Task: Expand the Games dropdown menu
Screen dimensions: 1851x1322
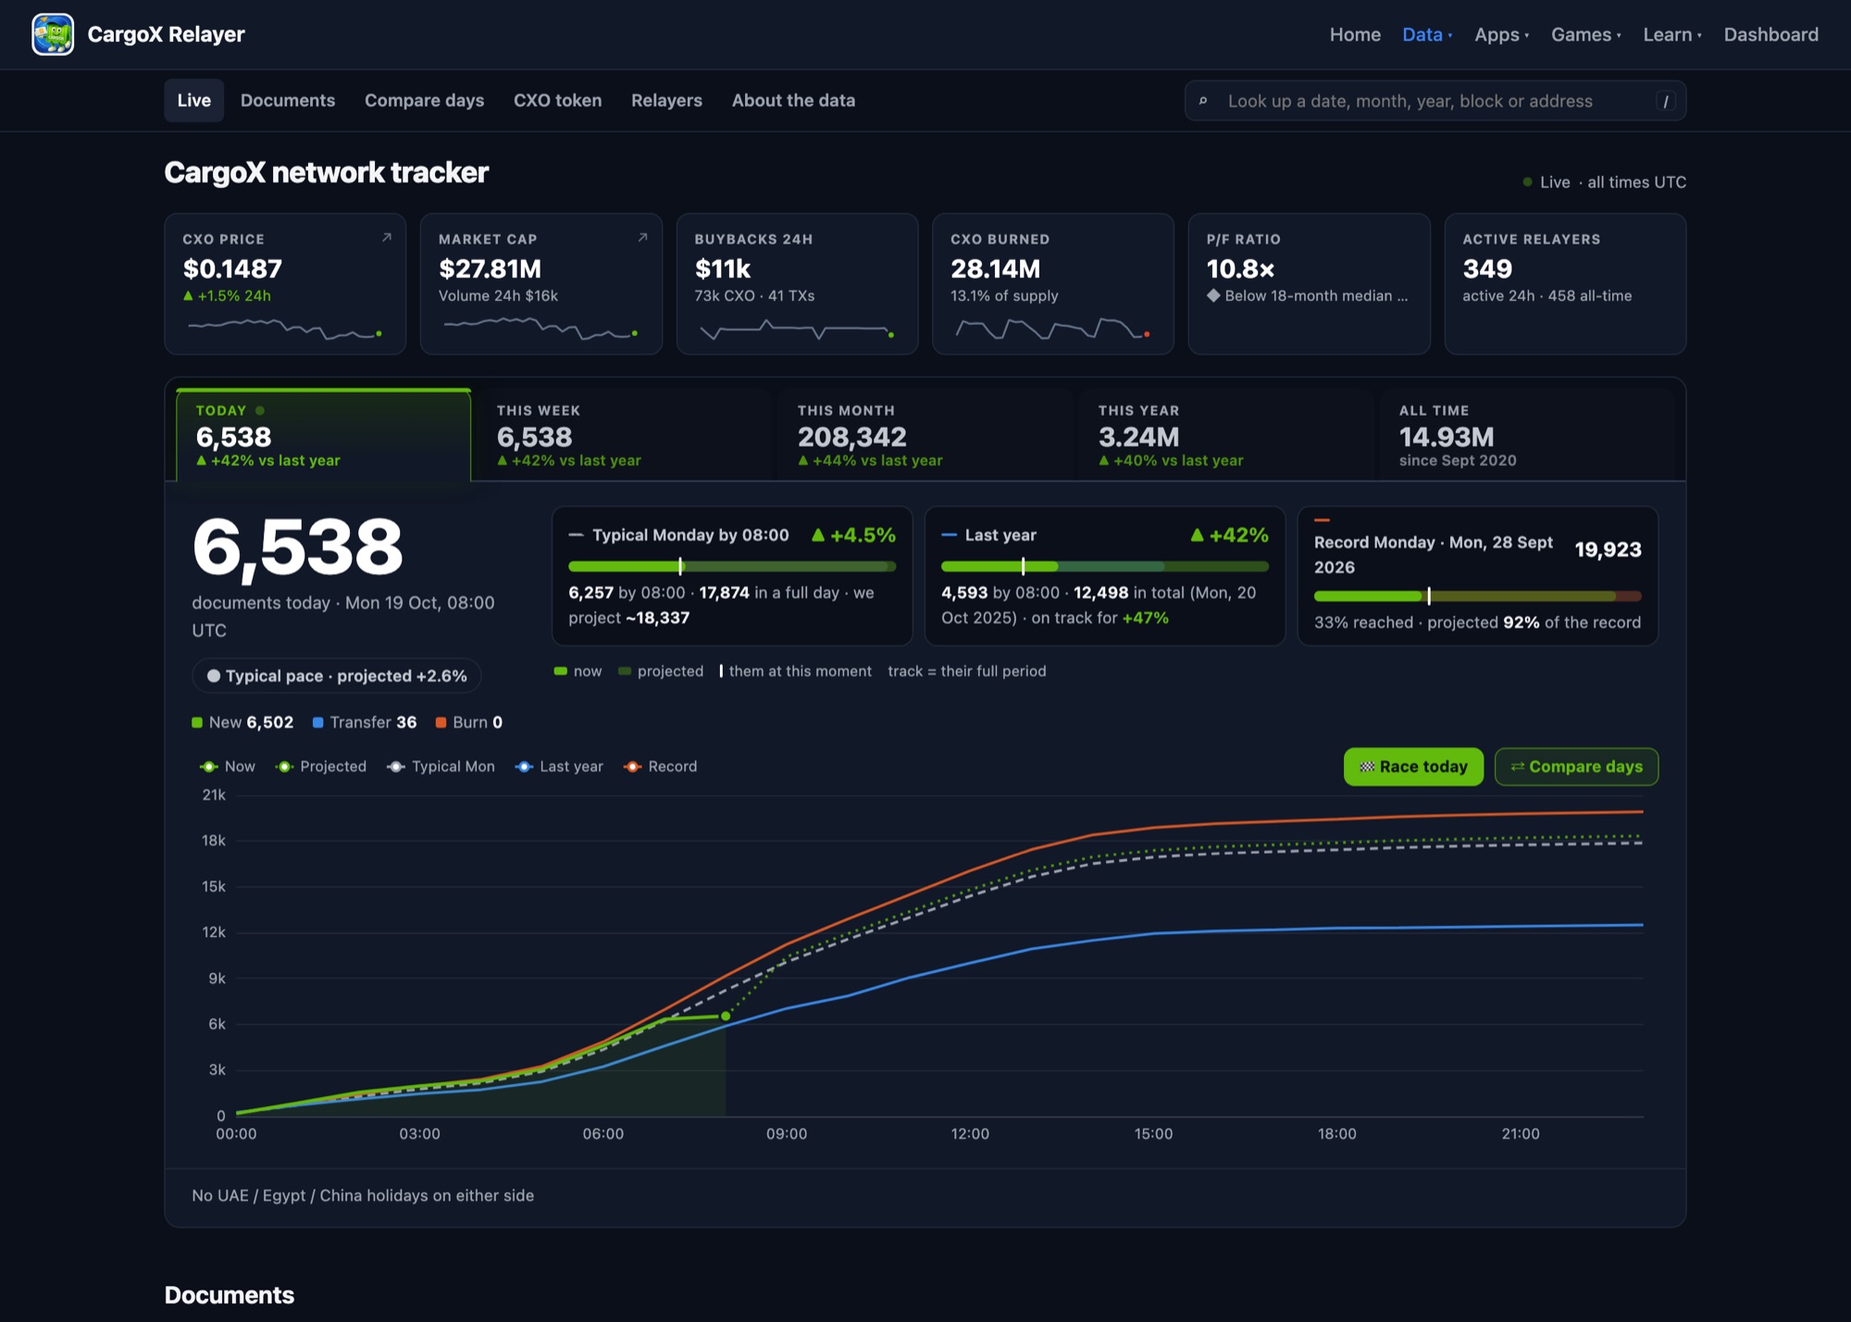Action: (x=1586, y=34)
